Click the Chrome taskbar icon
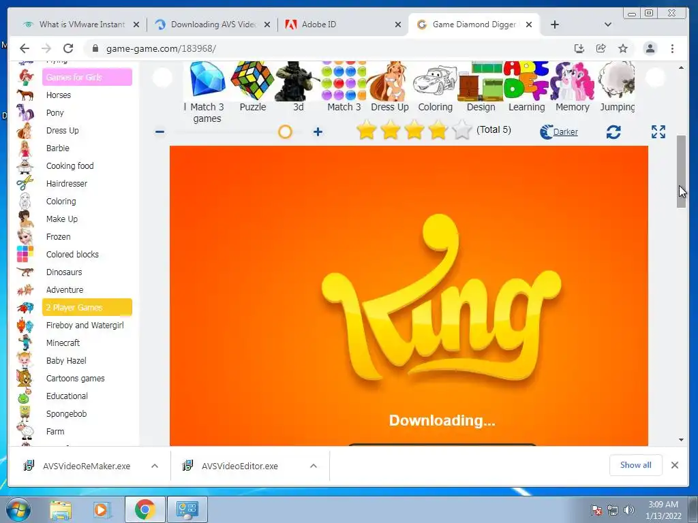Screen dimensions: 698x523 145,509
